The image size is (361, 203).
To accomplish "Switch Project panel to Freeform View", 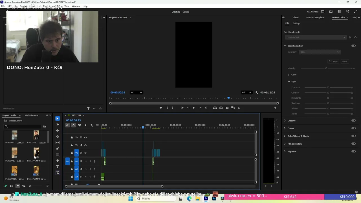I will [x=24, y=186].
